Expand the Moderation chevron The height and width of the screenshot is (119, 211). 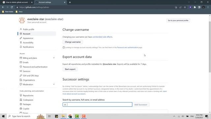pos(54,84)
